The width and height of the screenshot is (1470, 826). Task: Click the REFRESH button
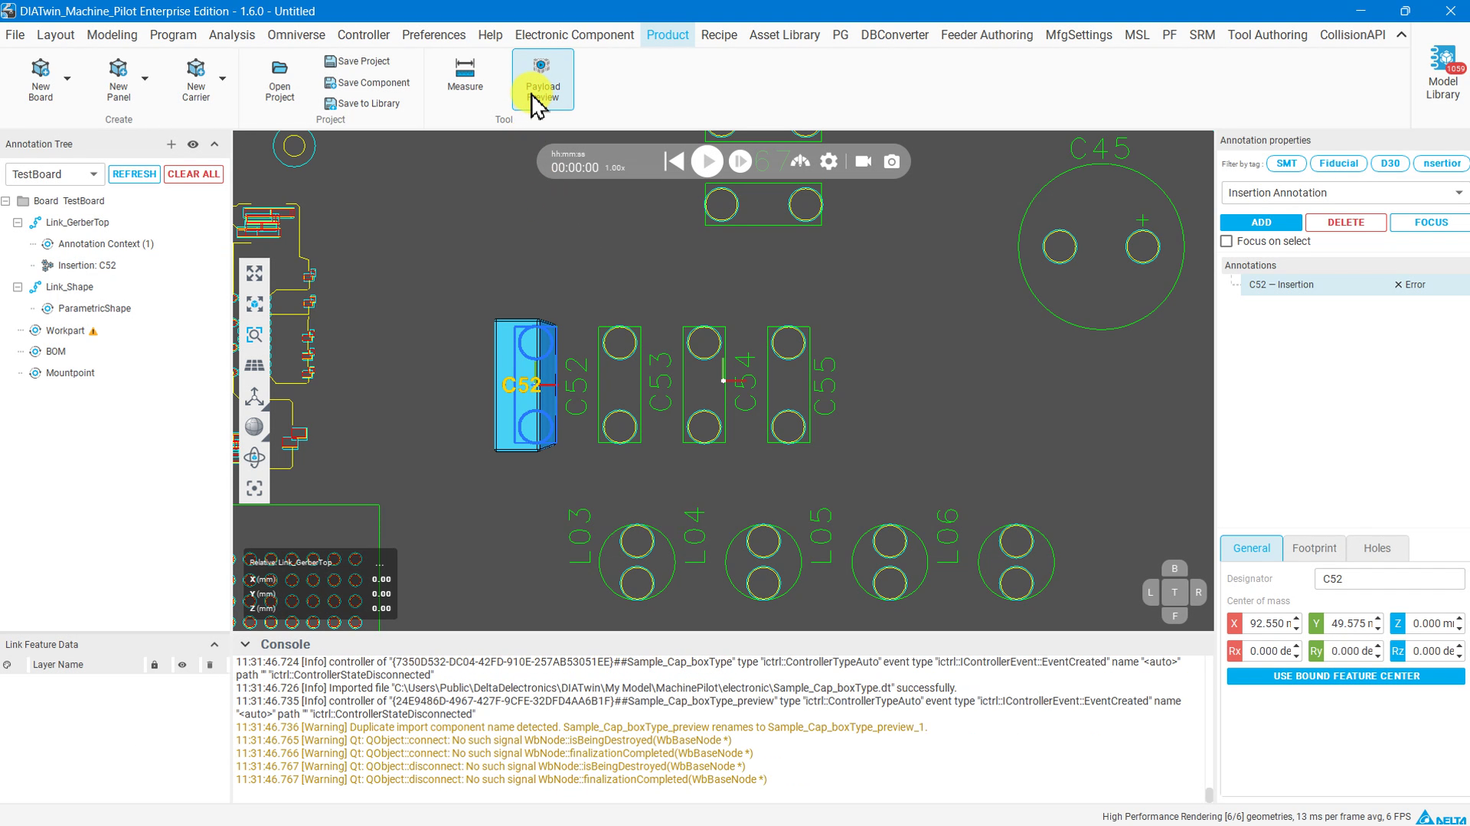point(134,174)
